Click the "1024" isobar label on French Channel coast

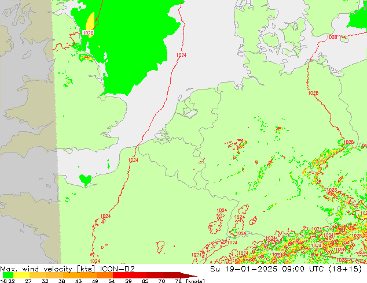point(133,160)
